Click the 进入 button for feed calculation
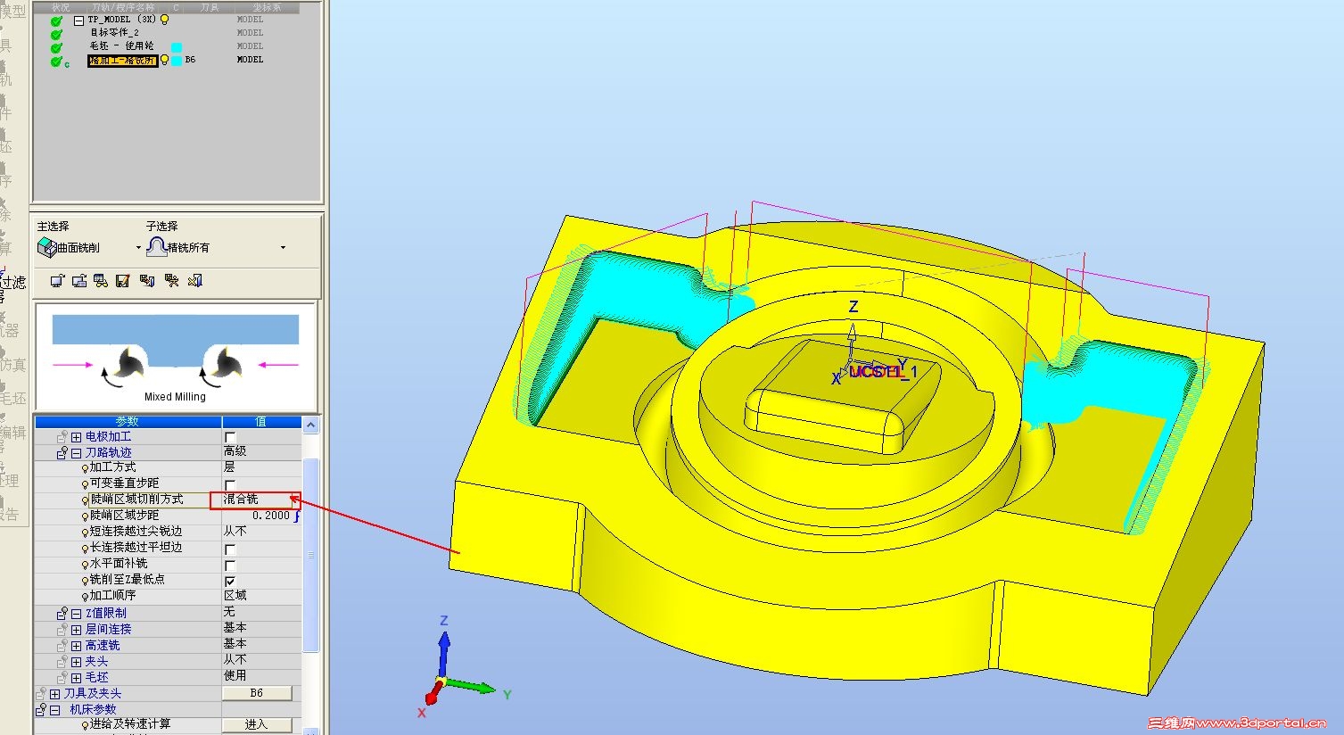The width and height of the screenshot is (1344, 735). [x=257, y=724]
